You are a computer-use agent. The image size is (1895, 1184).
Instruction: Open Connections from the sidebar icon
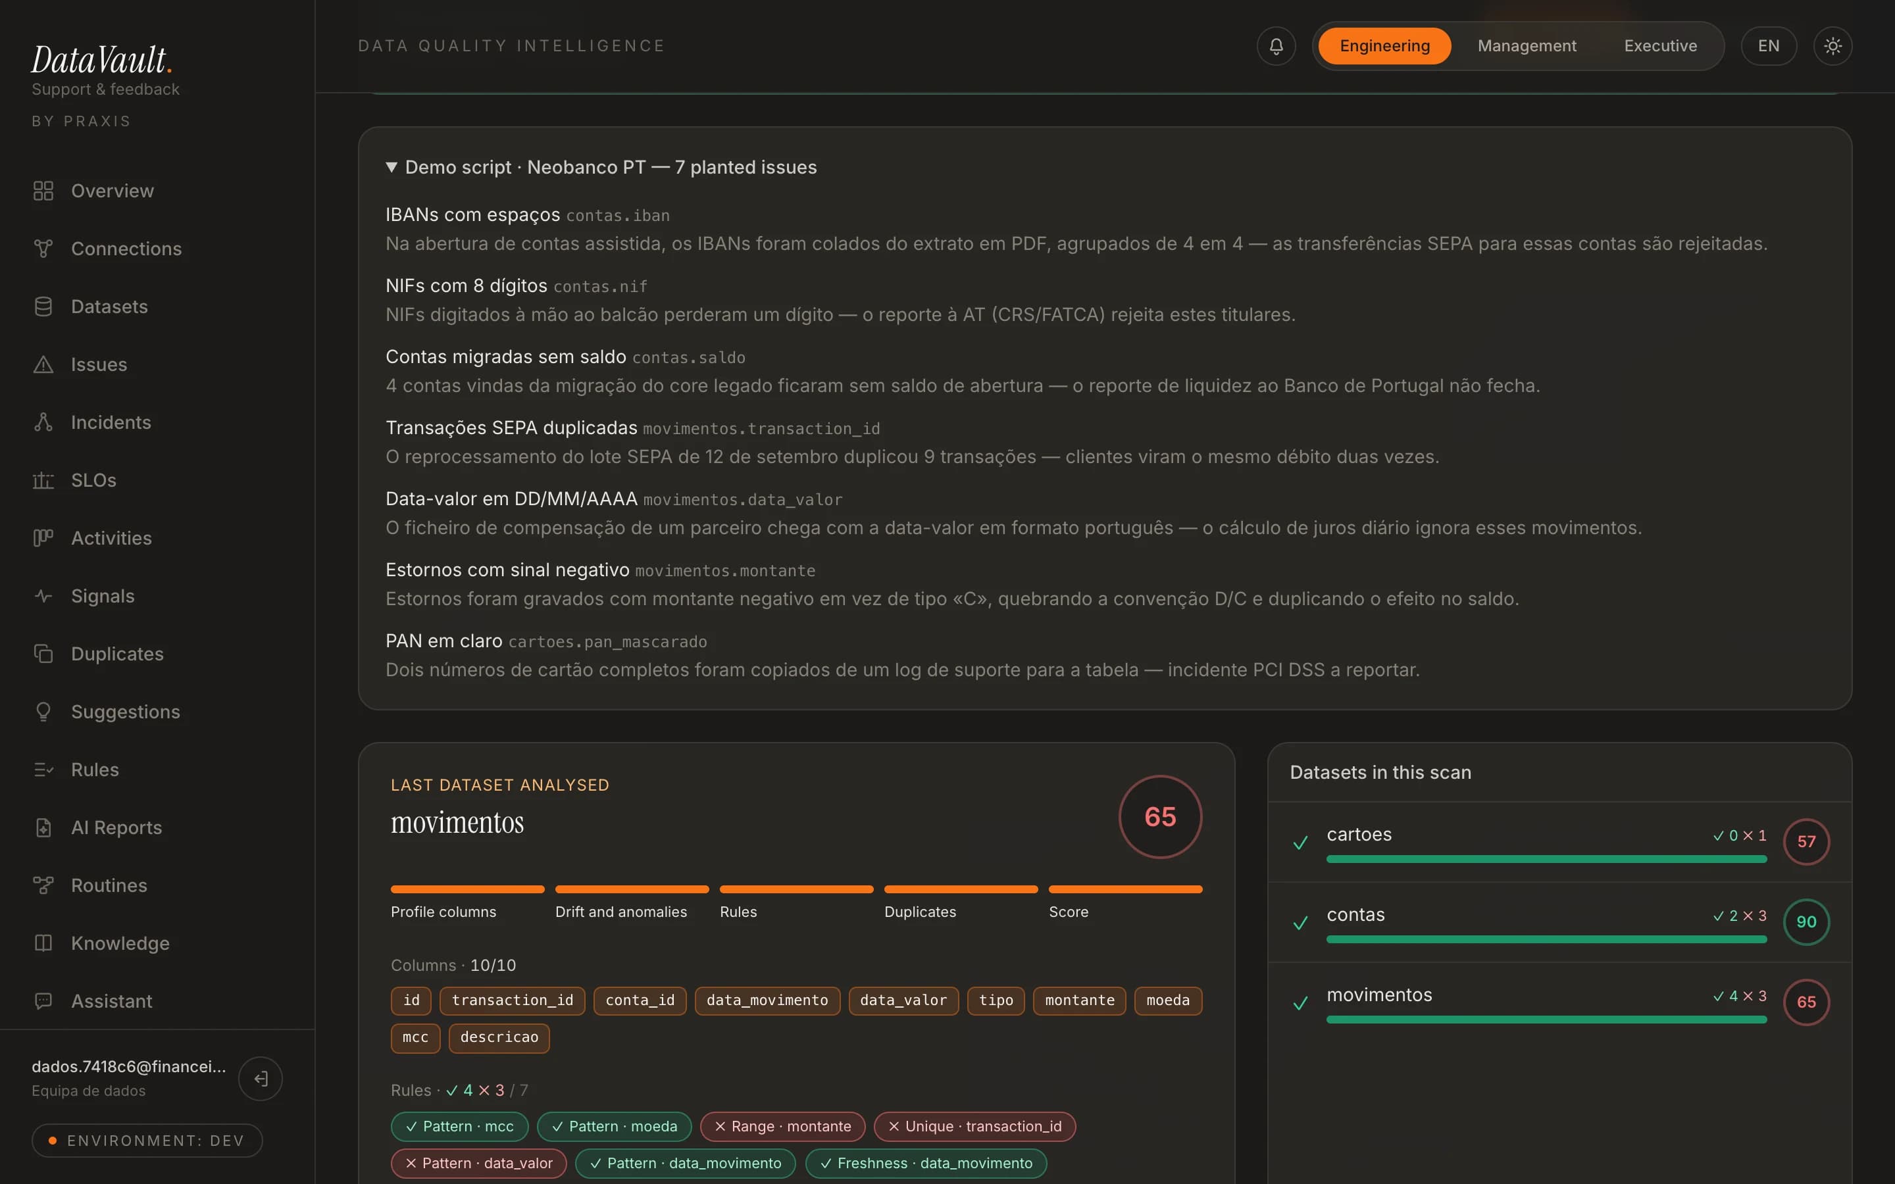pos(43,249)
